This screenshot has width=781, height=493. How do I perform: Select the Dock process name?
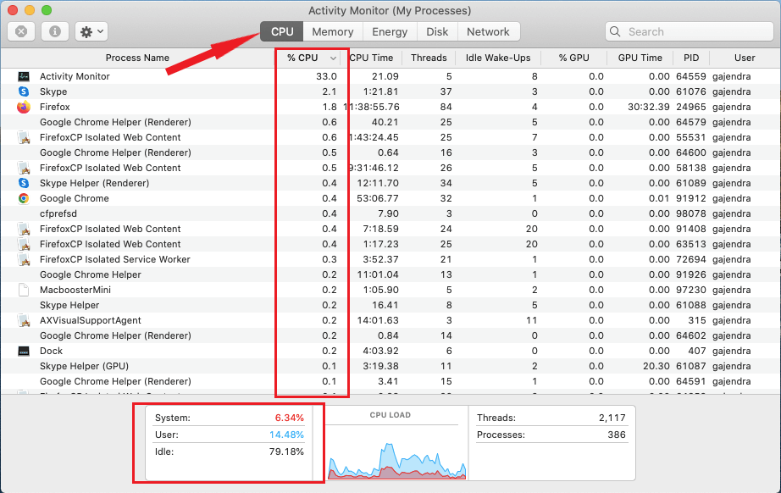coord(52,351)
